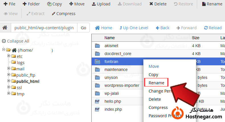Click the path input field
Image resolution: width=225 pixels, height=122 pixels.
[44, 28]
